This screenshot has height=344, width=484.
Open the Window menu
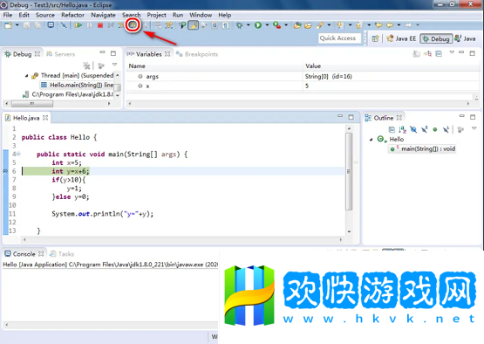tap(201, 15)
